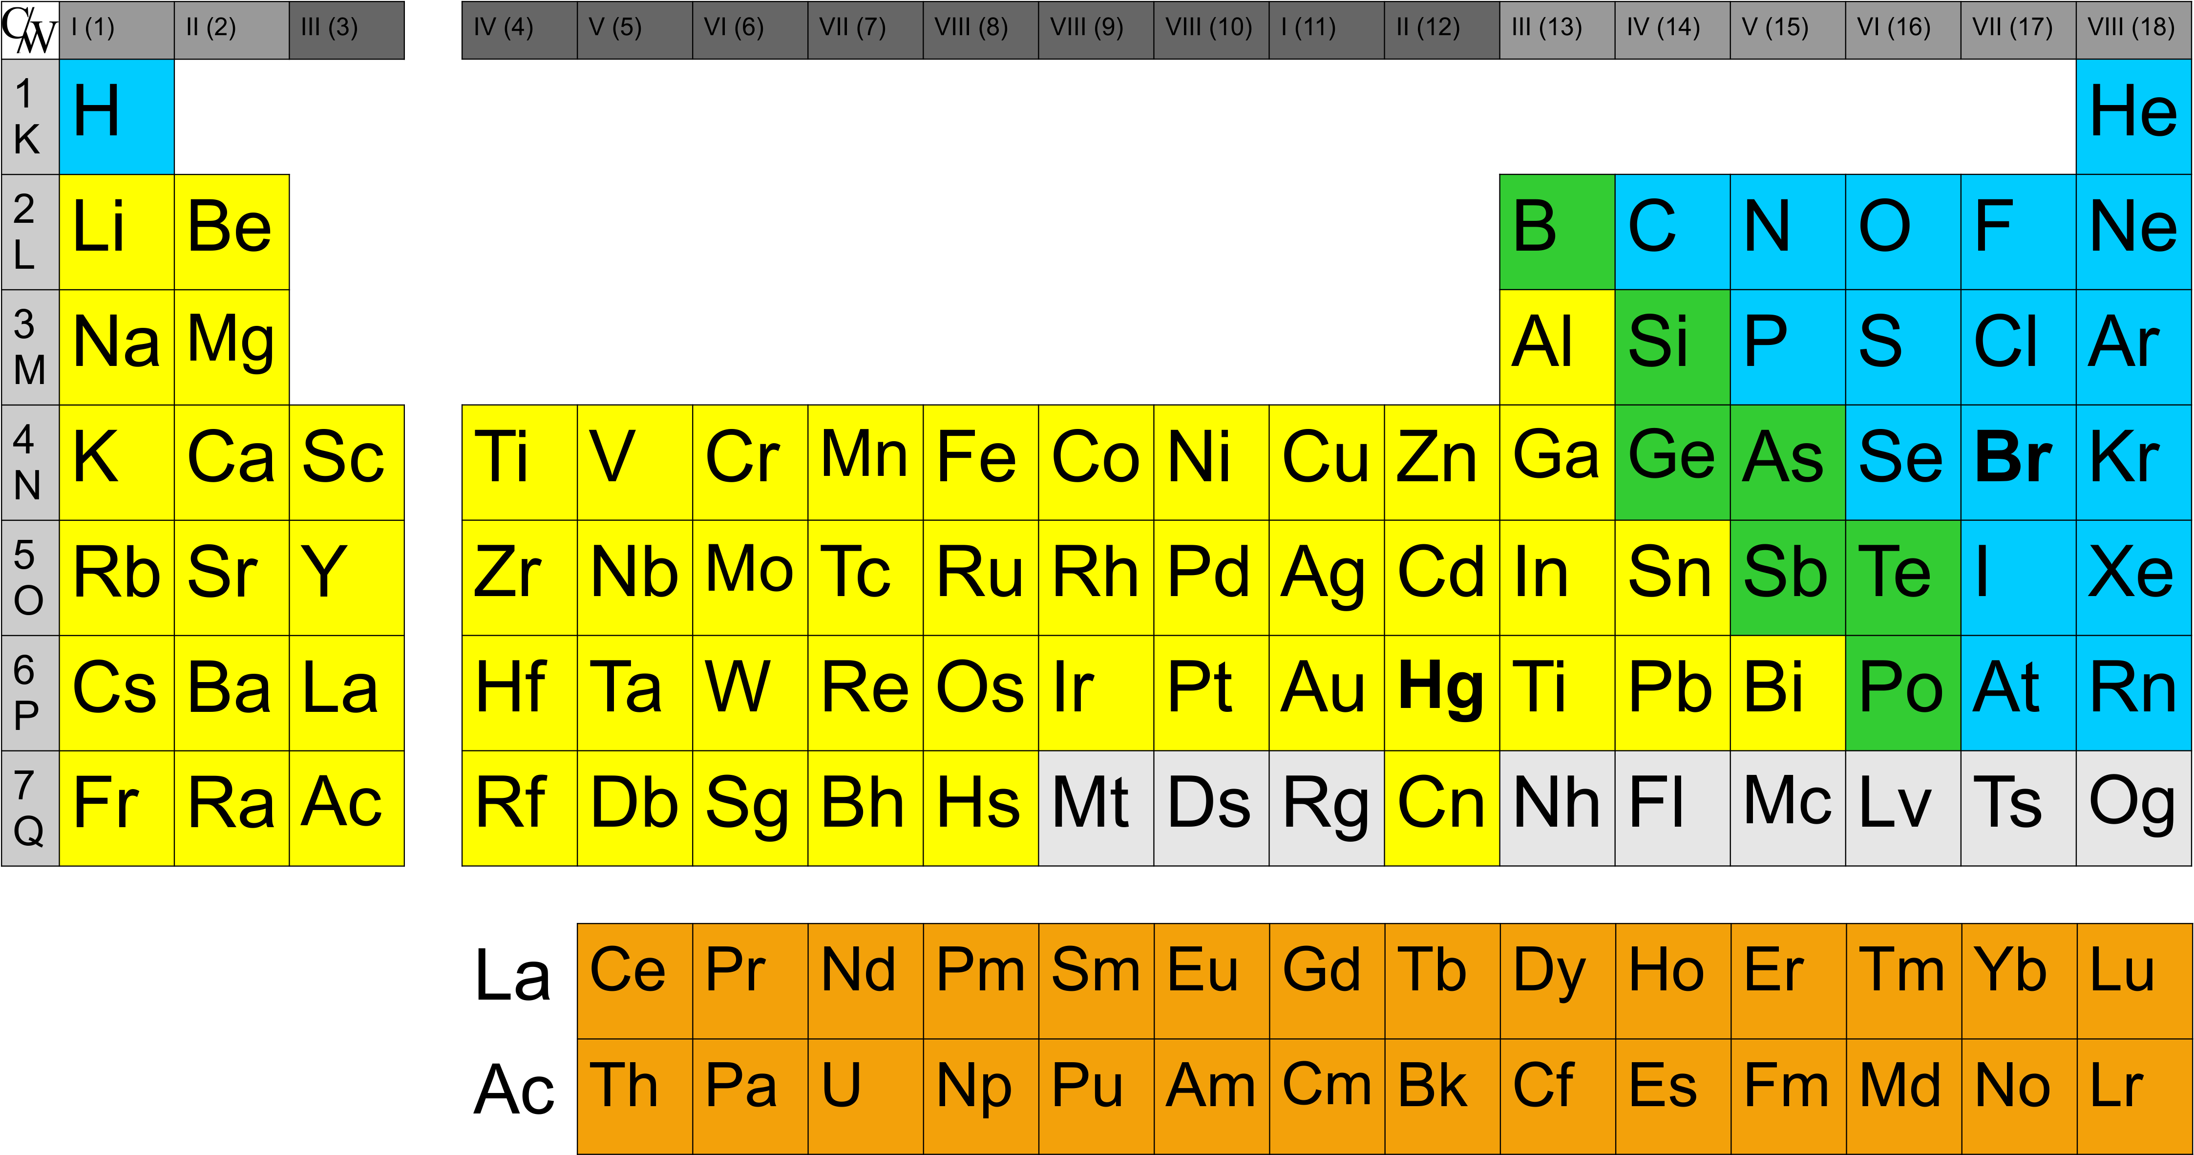Image resolution: width=2194 pixels, height=1155 pixels.
Task: Select period row header 4 N
Action: pos(30,463)
